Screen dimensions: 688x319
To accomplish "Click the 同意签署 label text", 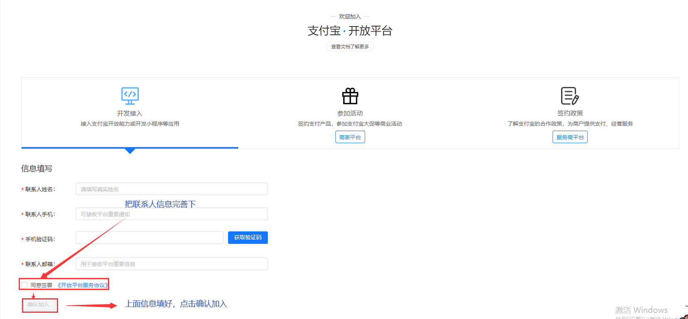I will point(41,285).
